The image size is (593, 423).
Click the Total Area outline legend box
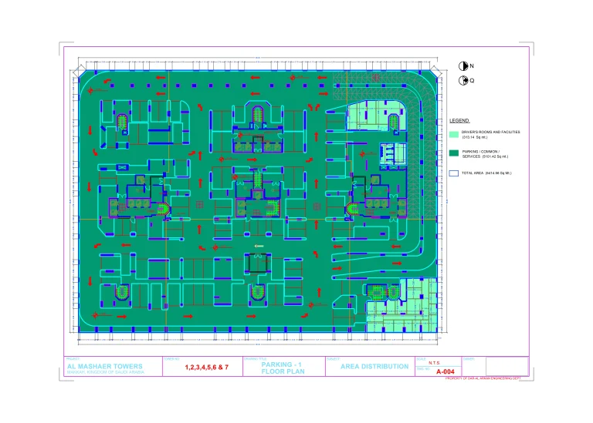454,173
